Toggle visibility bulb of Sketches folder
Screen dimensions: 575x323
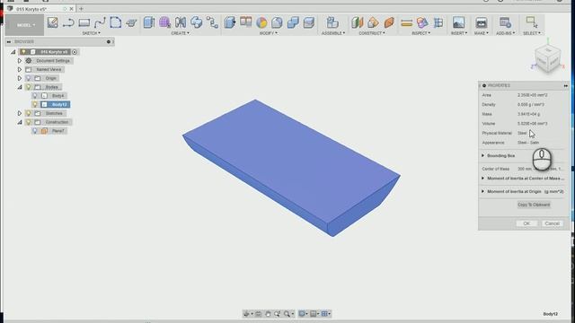28,113
